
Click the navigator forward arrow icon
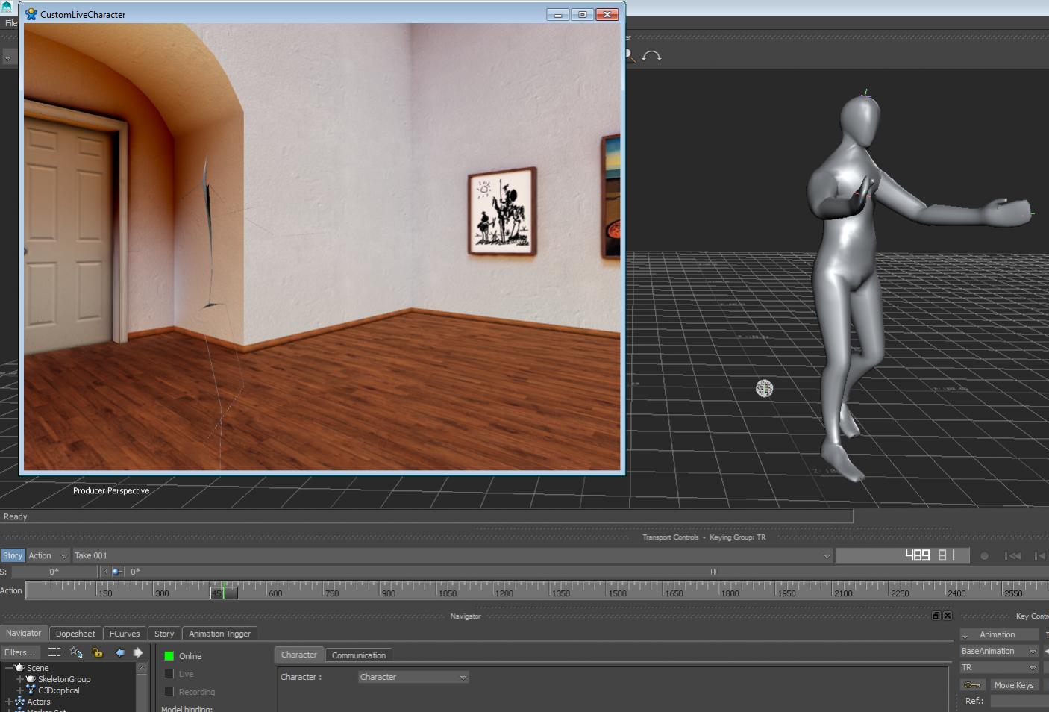tap(138, 652)
